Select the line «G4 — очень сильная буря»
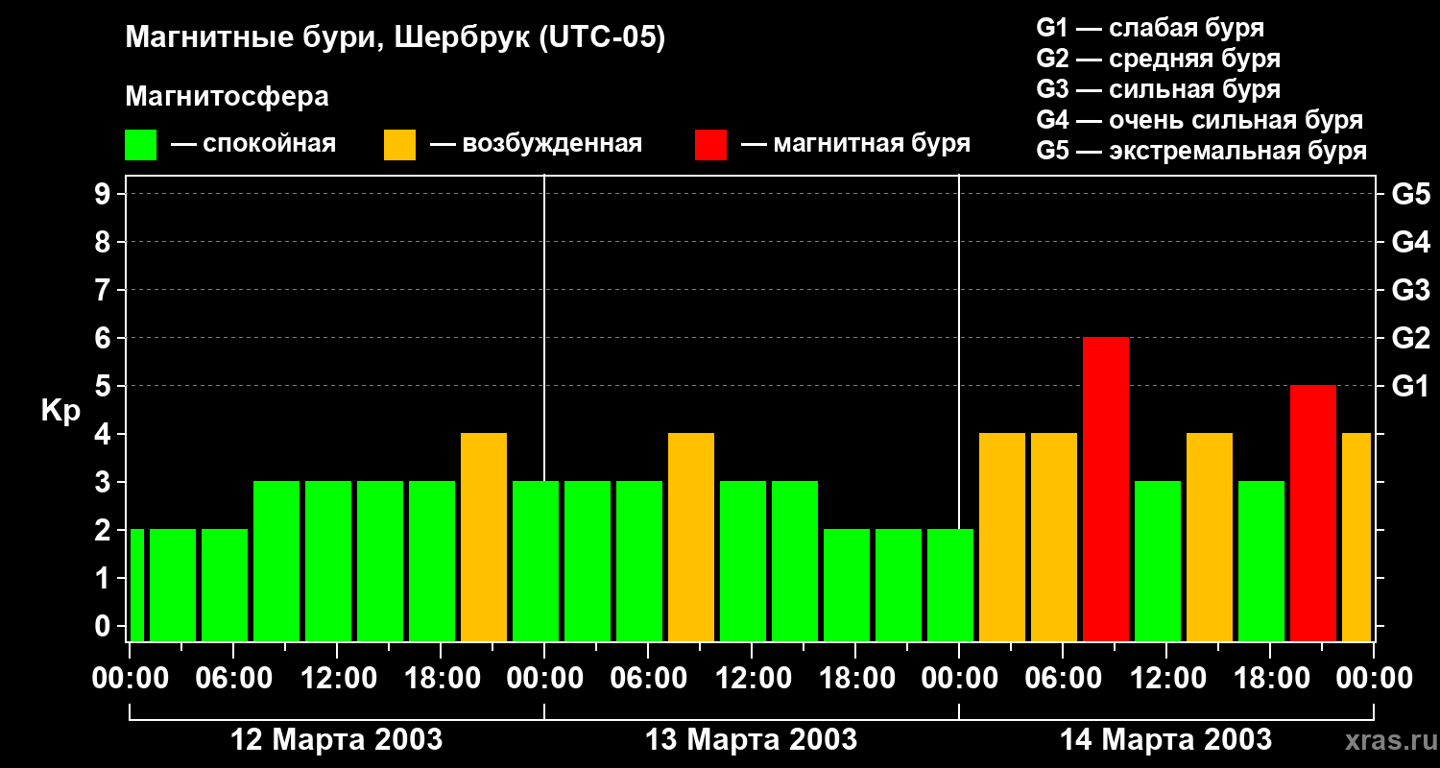Screen dimensions: 1440x768 [x=1200, y=120]
